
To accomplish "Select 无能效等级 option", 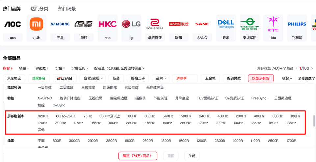I will 155,88.
